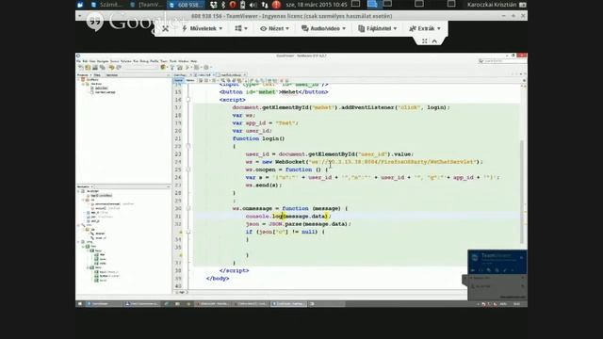603x339 pixels.
Task: Click the 'function login()' code line
Action: [x=258, y=138]
